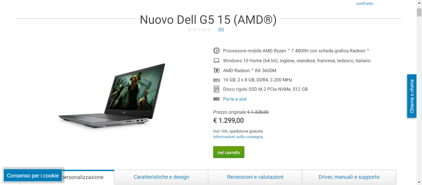Switch to Caratteristiche e design tab
This screenshot has height=185, width=422.
point(161,177)
